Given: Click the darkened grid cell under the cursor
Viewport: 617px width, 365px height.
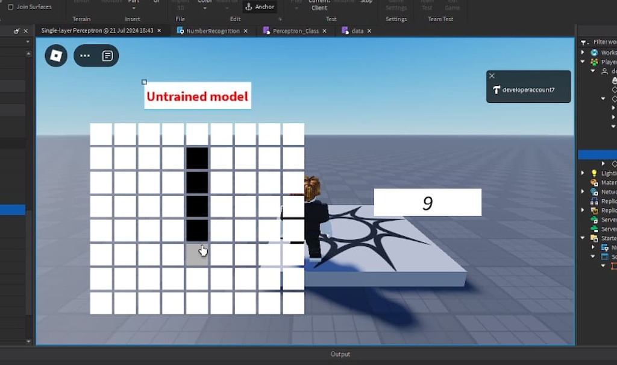Looking at the screenshot, I should [196, 253].
